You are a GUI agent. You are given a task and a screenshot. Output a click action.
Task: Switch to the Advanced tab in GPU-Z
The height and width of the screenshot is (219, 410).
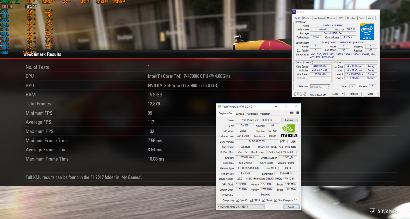pos(252,114)
